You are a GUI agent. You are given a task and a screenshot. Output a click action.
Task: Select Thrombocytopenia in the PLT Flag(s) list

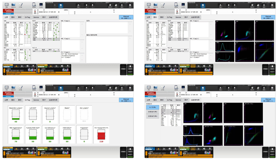[68, 56]
